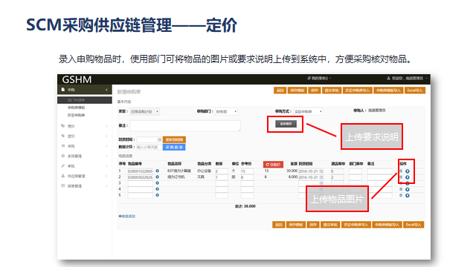Open the 我的事务 menu in the top bar
476x267 pixels.
[x=319, y=79]
